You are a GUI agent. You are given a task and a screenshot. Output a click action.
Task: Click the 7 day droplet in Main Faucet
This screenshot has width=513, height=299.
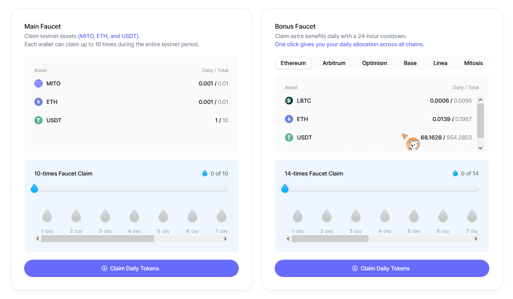(221, 216)
